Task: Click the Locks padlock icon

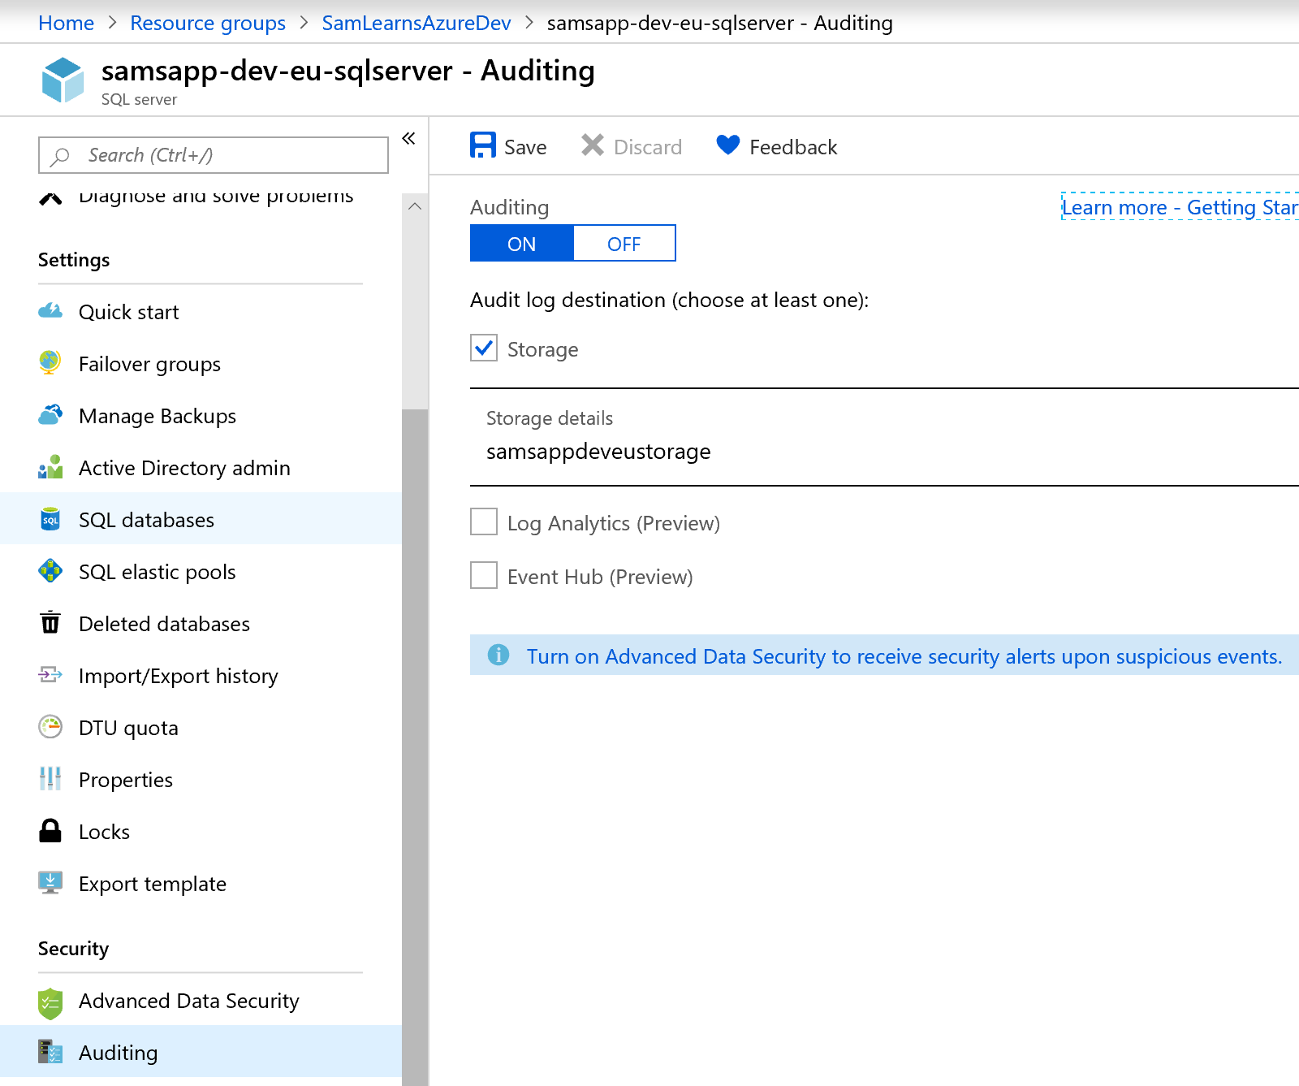Action: [x=50, y=831]
